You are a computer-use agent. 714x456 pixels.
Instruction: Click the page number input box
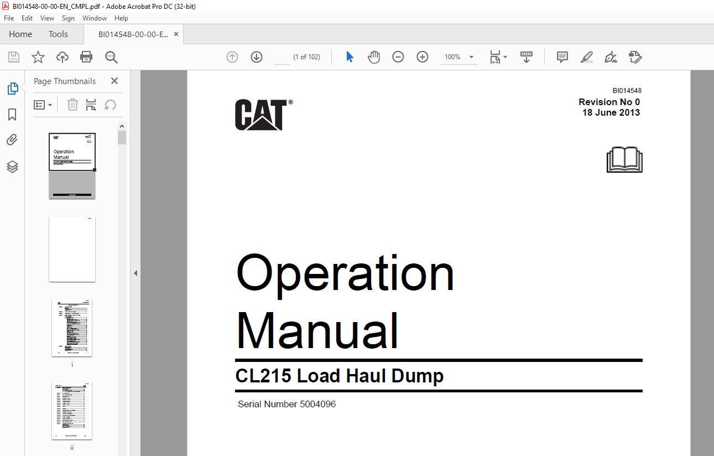click(282, 57)
